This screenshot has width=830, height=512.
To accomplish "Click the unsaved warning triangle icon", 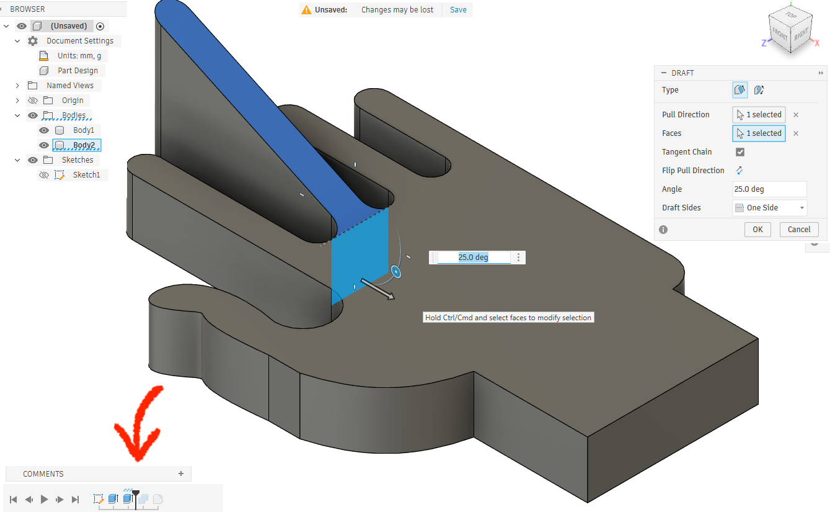I will pos(306,10).
